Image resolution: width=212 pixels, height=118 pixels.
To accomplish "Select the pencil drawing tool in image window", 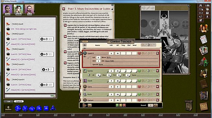I will (148, 8).
